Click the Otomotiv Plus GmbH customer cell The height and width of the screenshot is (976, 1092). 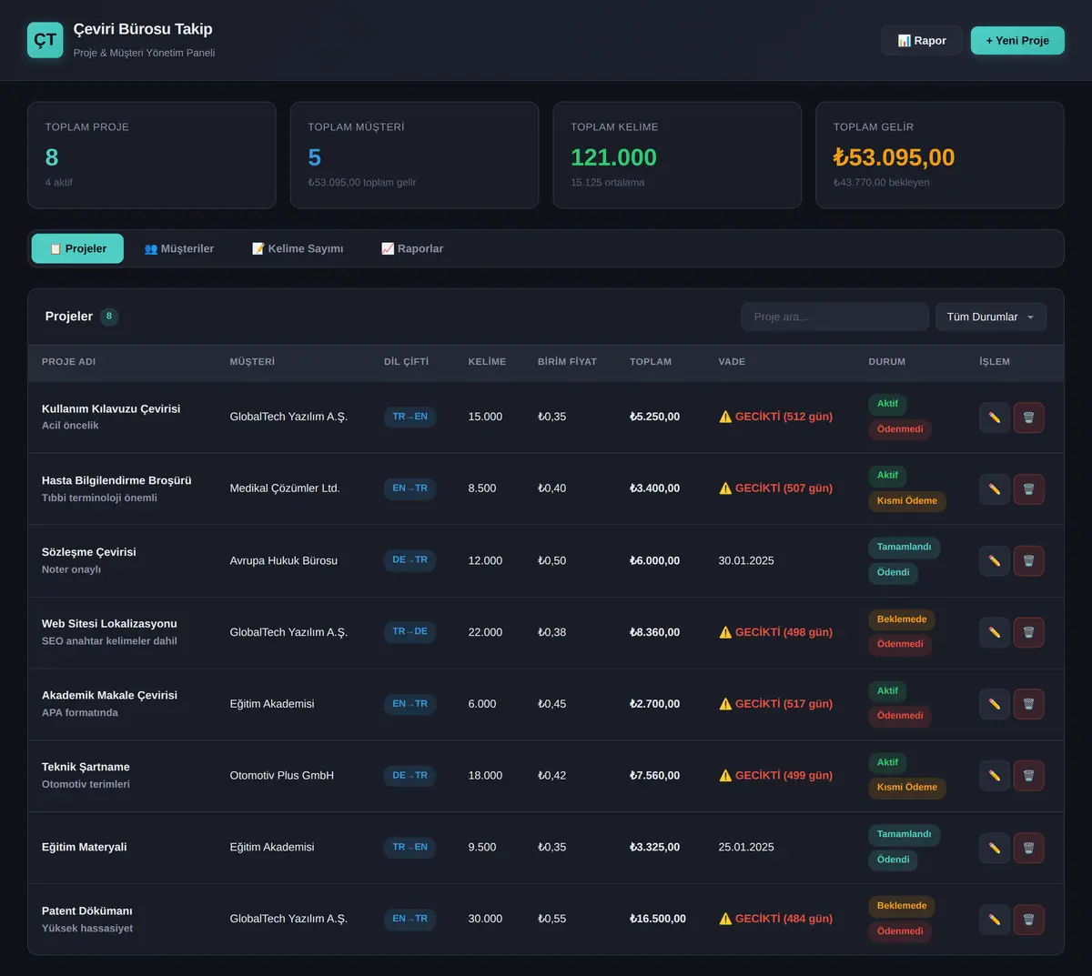pos(282,776)
